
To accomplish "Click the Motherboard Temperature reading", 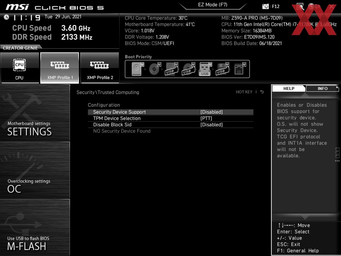I will coord(160,24).
